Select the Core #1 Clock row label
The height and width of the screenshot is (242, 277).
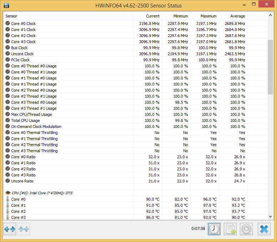coord(23,30)
